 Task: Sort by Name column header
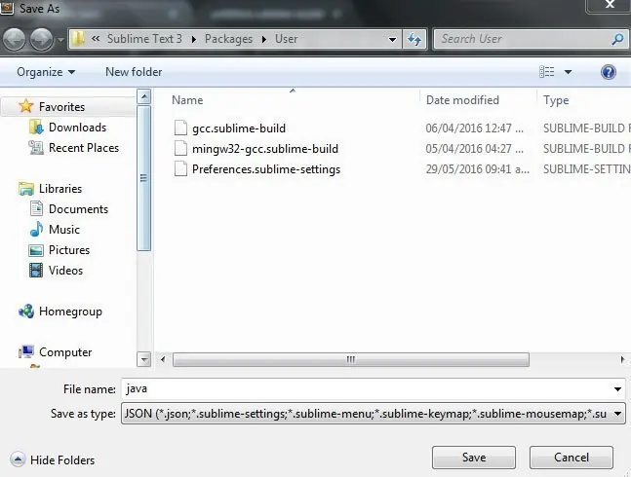(187, 100)
